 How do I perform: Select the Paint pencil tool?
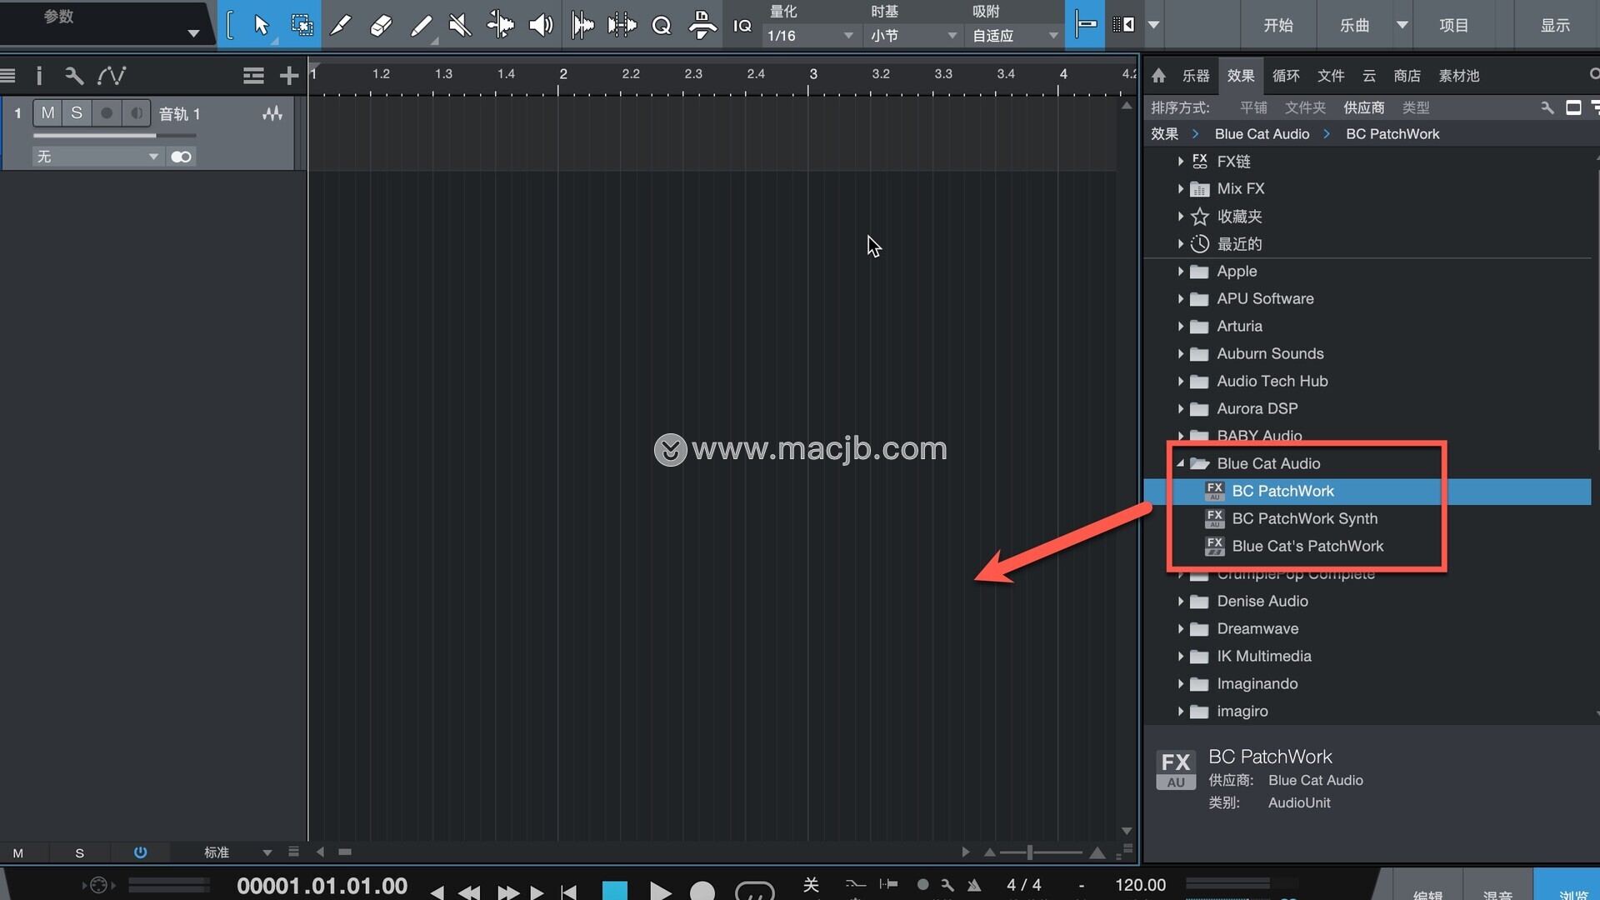pos(422,26)
